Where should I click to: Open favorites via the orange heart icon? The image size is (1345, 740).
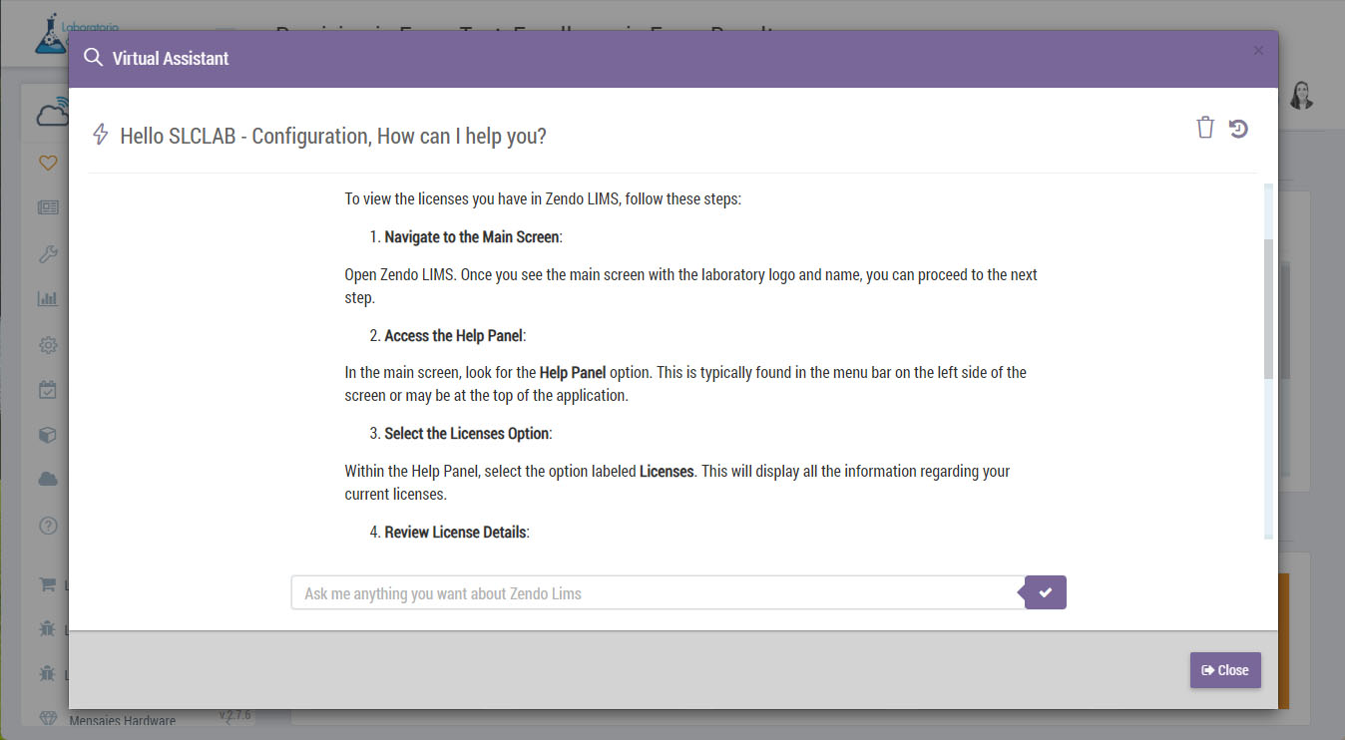click(x=48, y=163)
